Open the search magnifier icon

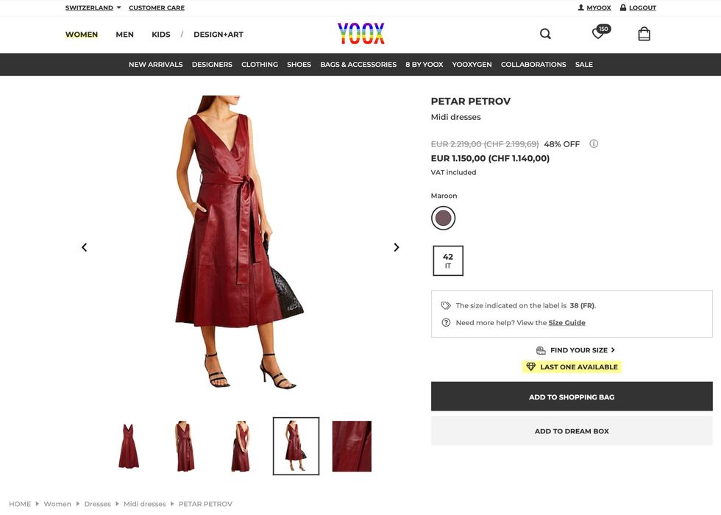(x=545, y=34)
